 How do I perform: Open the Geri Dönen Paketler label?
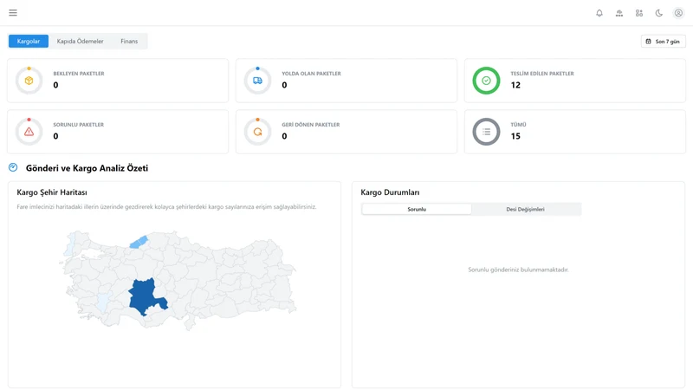311,125
